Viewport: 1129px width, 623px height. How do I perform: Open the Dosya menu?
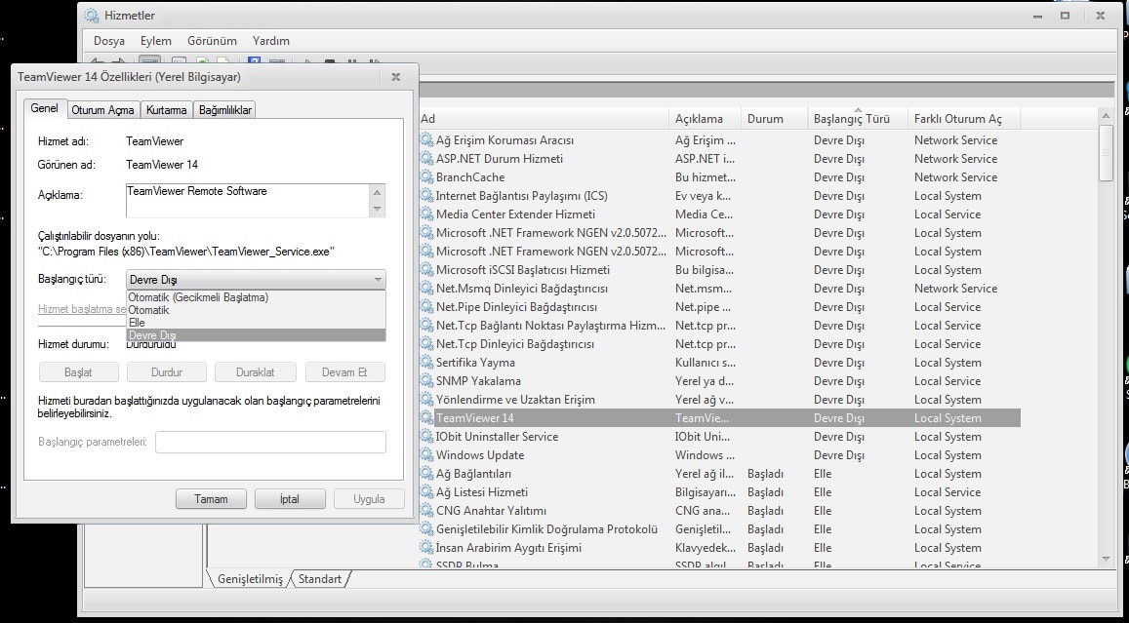click(108, 41)
